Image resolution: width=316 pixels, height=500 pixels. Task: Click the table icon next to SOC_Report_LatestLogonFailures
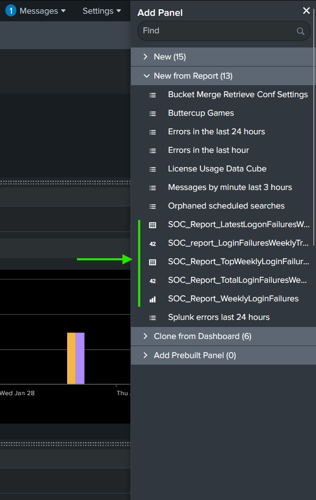[x=153, y=225]
